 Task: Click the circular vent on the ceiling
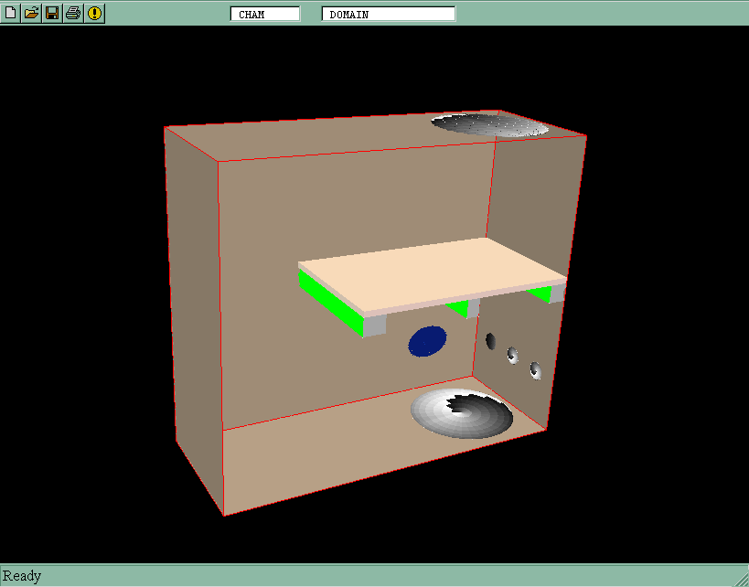[490, 124]
